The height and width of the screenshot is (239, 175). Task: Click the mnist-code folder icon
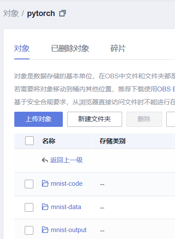45,184
